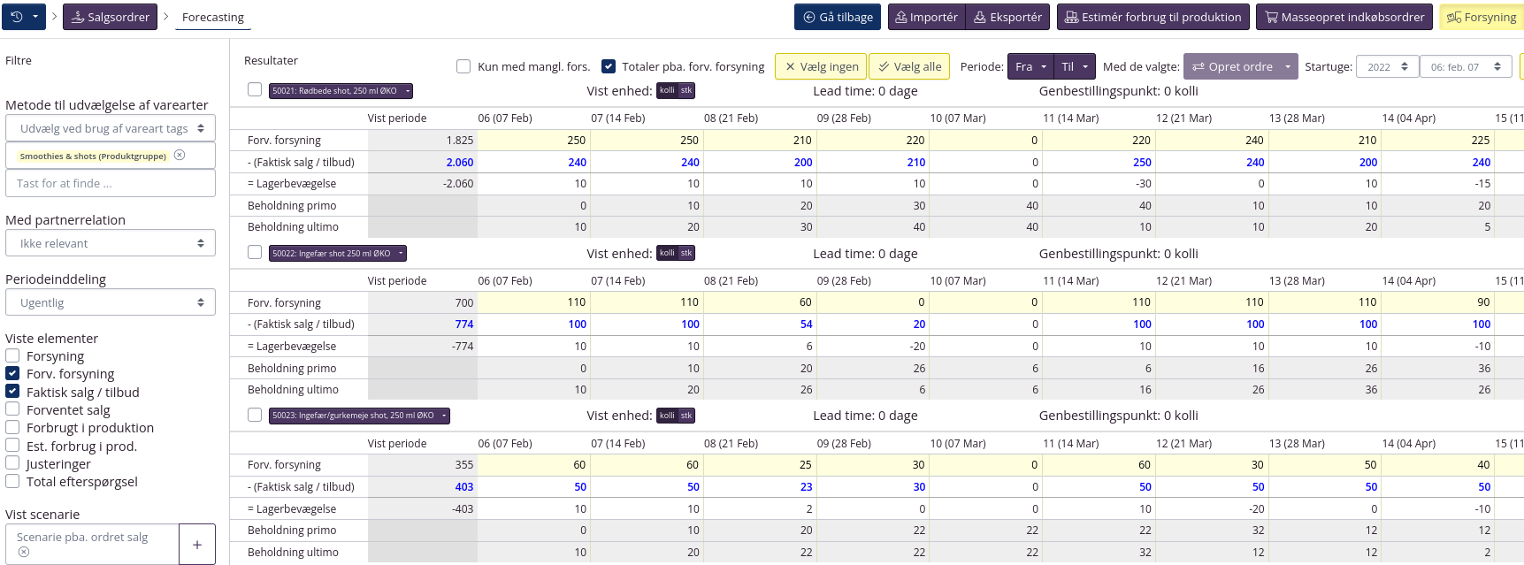
Task: Click the Tast for at finde field
Action: [x=111, y=184]
